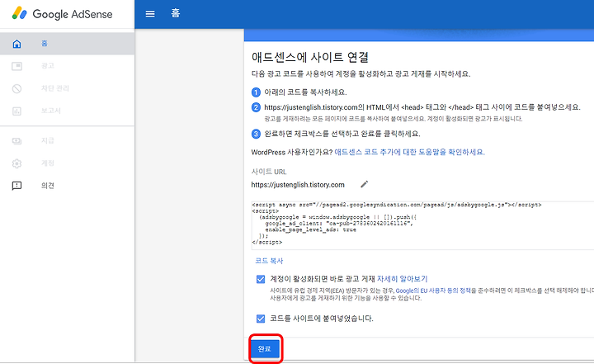Click the https://justenglish.tistory.com site URL text
The image size is (594, 364).
pos(298,185)
